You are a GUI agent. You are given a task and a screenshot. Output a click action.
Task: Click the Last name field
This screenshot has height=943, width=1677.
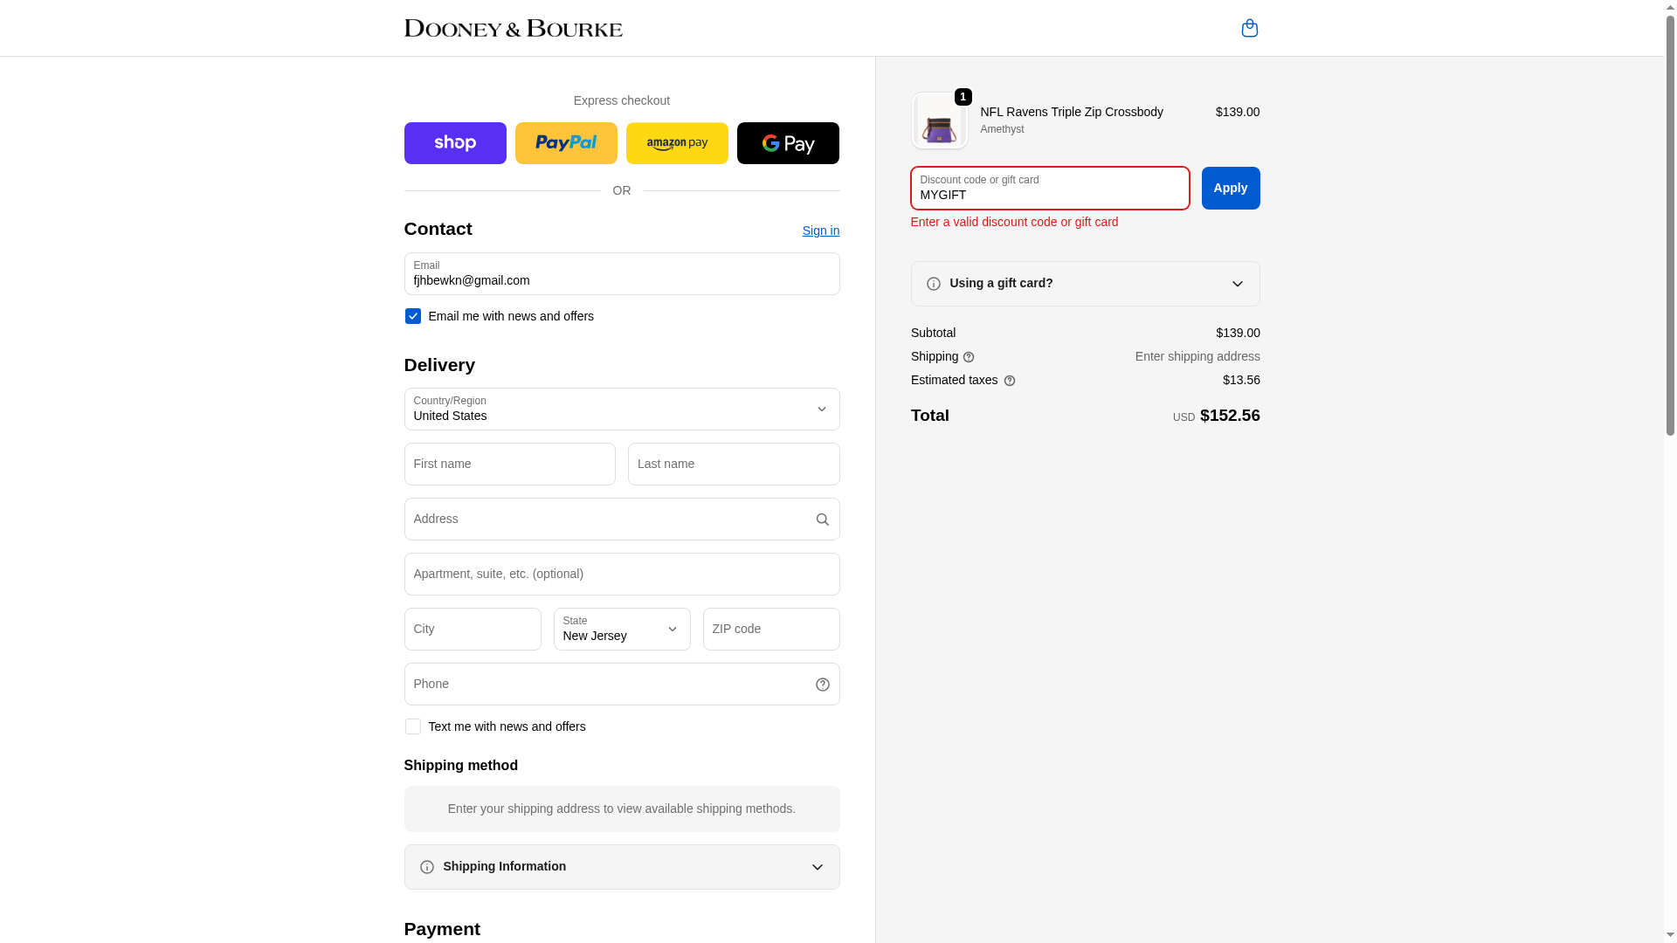click(x=734, y=465)
